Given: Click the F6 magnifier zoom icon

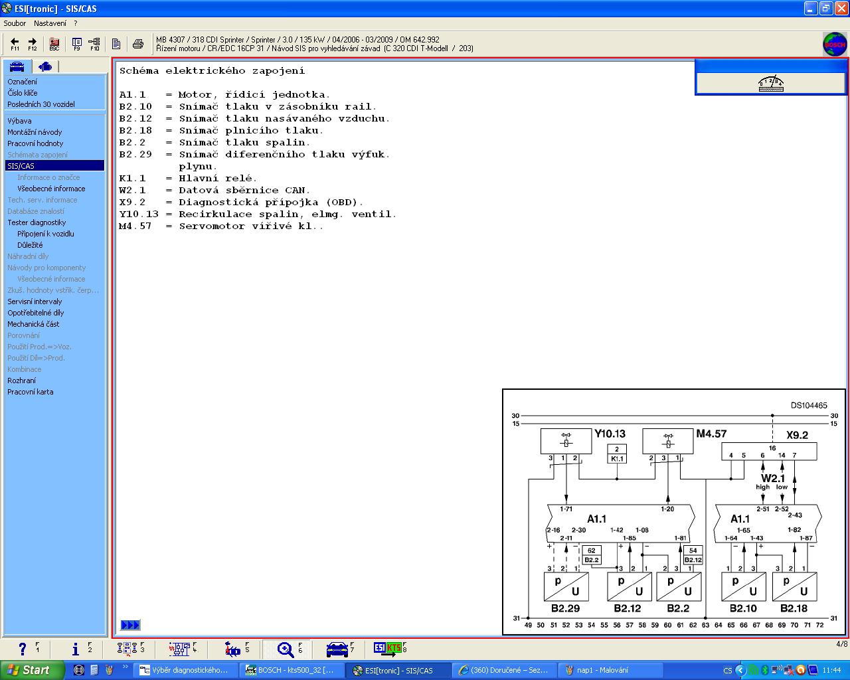Looking at the screenshot, I should [x=286, y=649].
